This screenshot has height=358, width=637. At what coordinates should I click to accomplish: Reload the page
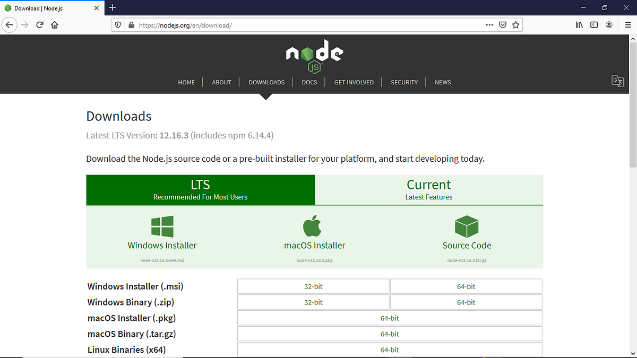[39, 24]
